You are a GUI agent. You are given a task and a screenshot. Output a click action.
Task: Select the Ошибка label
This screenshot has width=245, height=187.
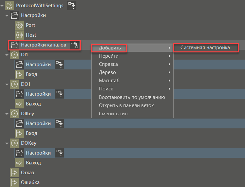point(30,182)
